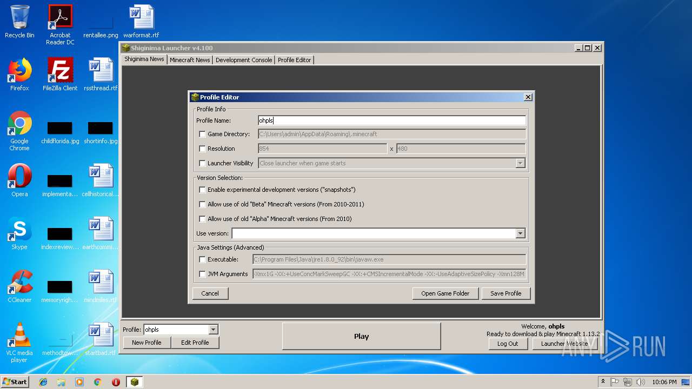Enable the JVM Arguments checkbox
692x389 pixels.
(202, 274)
